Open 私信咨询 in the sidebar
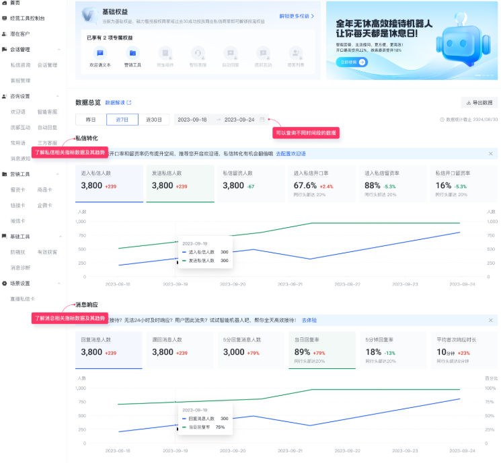This screenshot has height=463, width=501. (20, 65)
